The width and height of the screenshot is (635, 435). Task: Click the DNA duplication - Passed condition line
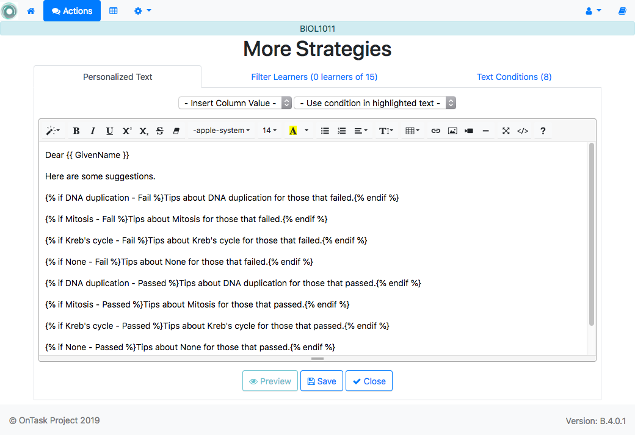click(x=233, y=283)
